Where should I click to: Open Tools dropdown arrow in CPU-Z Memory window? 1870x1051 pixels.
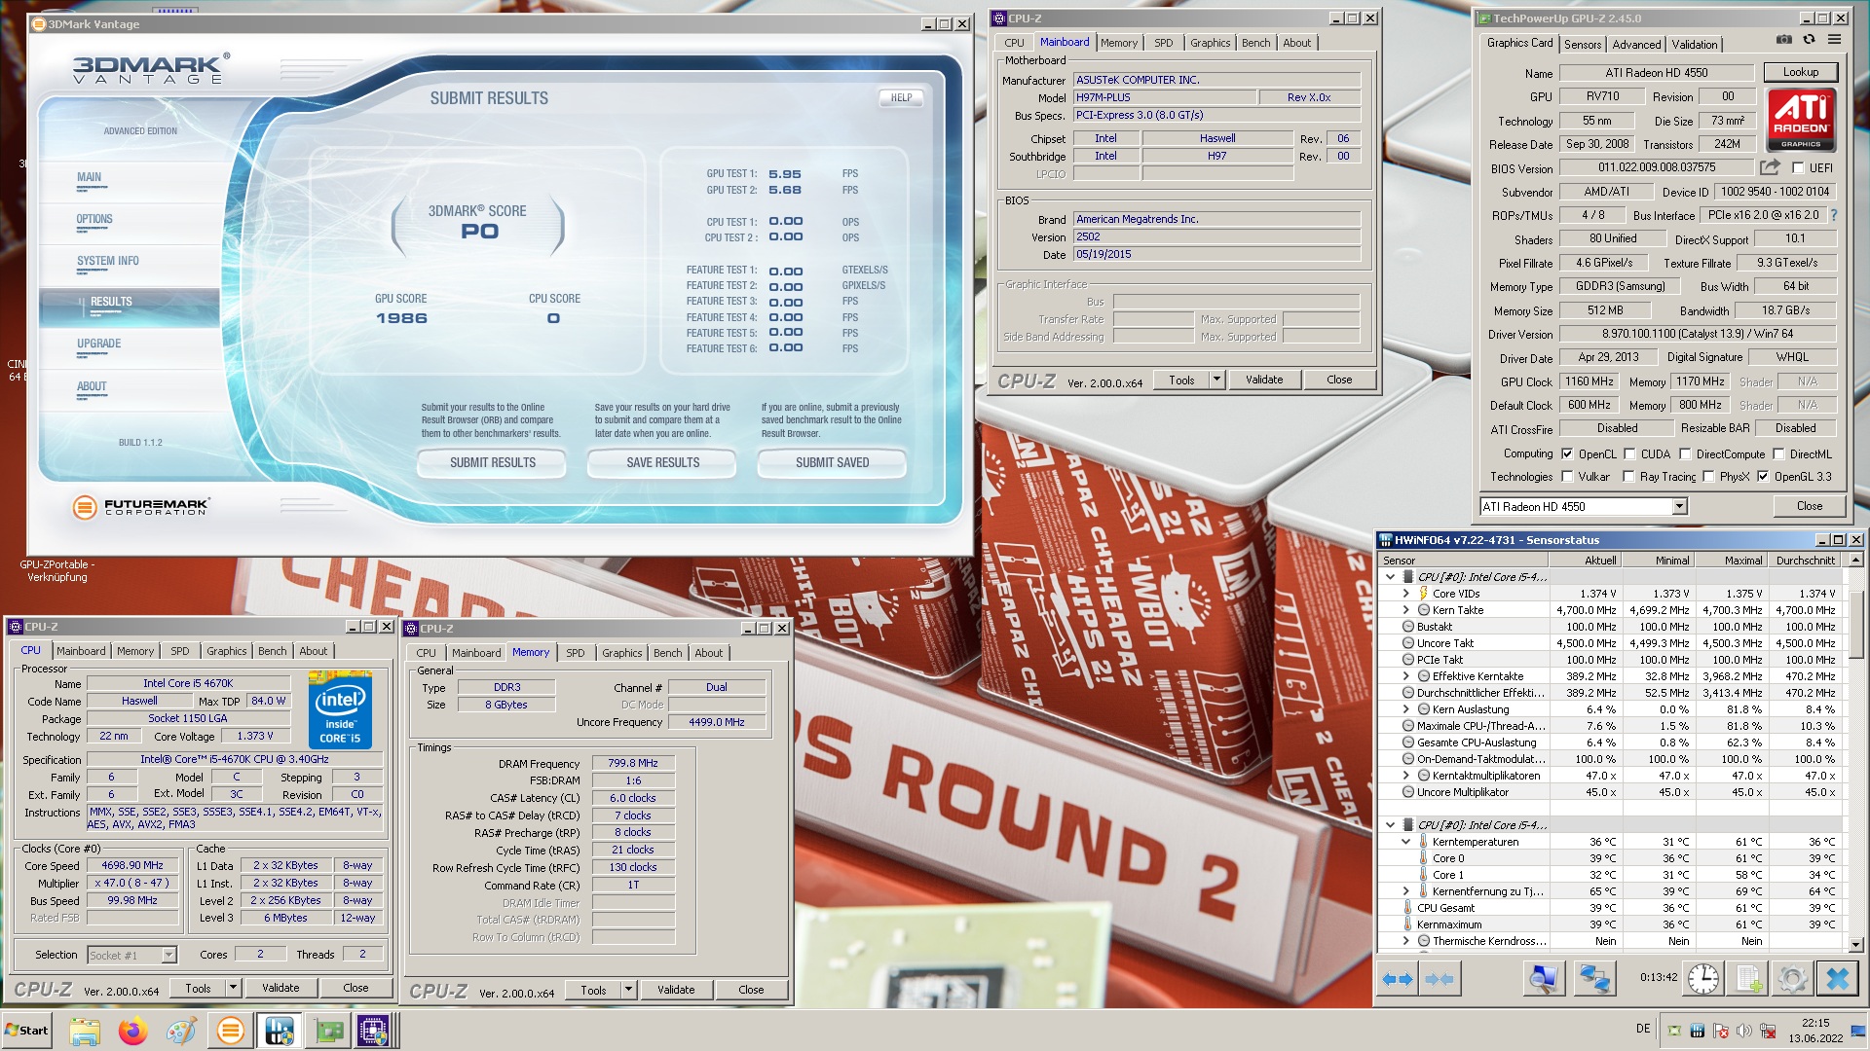628,990
